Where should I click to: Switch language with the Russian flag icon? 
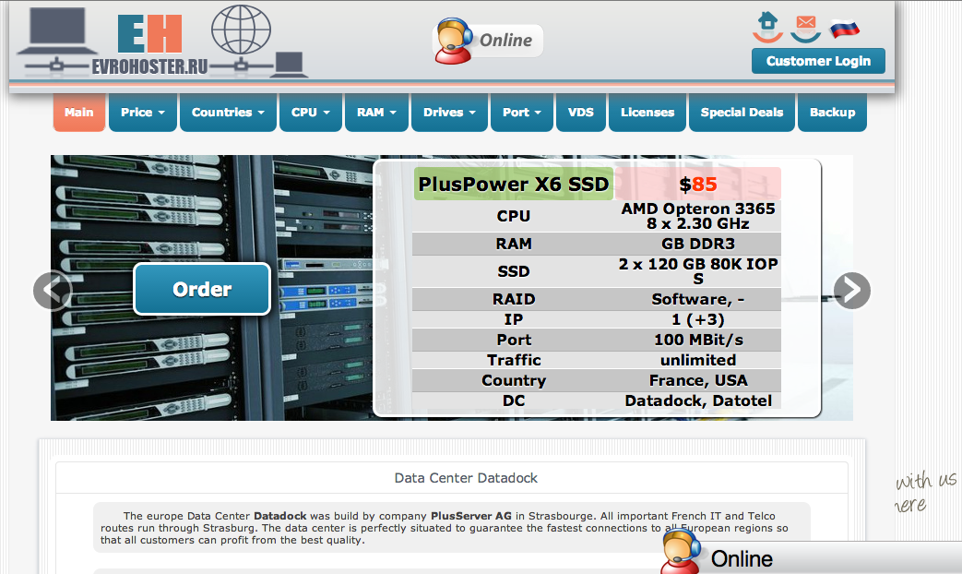click(845, 29)
